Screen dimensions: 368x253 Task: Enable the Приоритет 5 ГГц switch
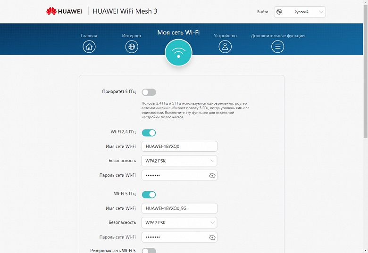click(149, 92)
